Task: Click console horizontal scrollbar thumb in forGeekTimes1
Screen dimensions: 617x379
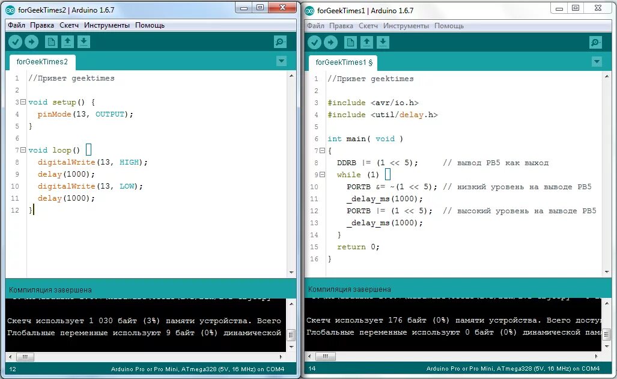Action: pos(326,357)
